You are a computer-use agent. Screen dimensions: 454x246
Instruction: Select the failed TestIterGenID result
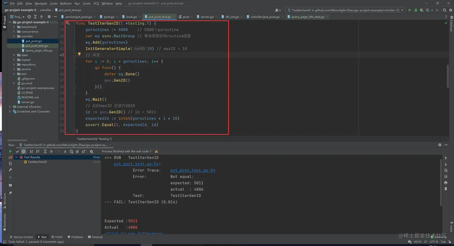(x=37, y=162)
